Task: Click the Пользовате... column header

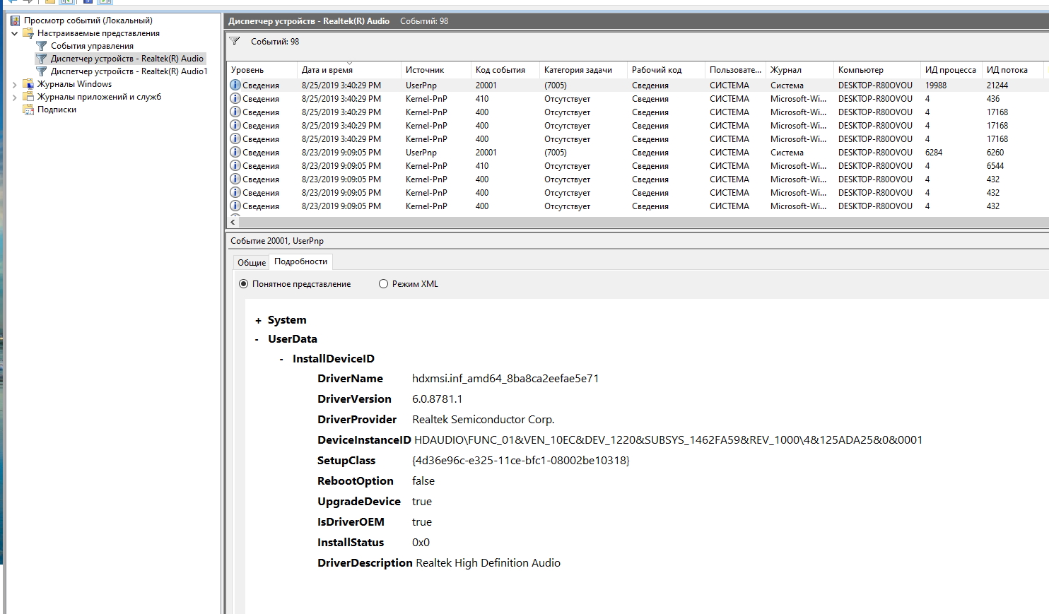Action: coord(736,70)
